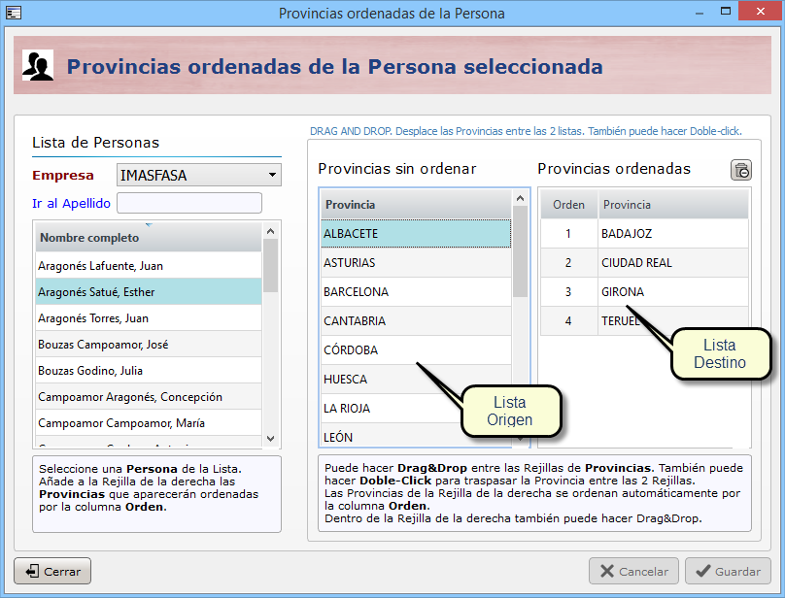785x598 pixels.
Task: Click the persons list scroll down arrow
Action: tap(271, 440)
